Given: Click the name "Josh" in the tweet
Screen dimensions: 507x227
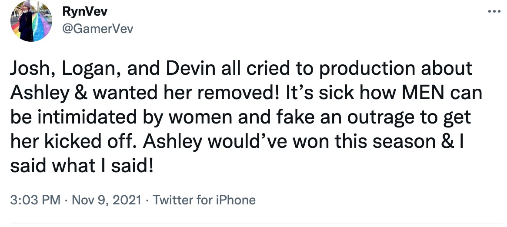Looking at the screenshot, I should [x=29, y=70].
